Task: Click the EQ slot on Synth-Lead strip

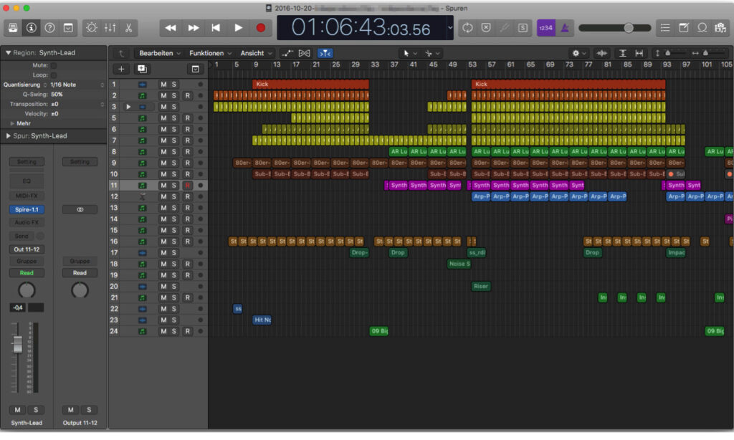Action: [27, 181]
